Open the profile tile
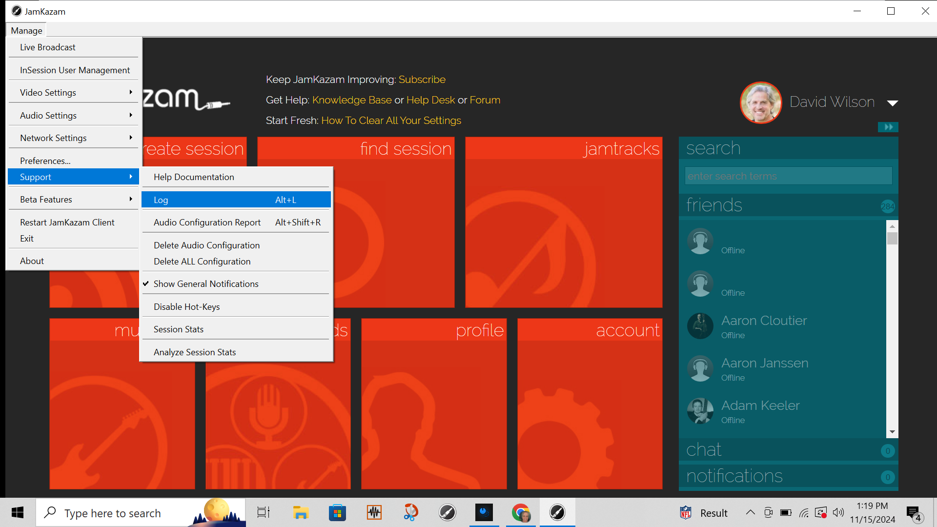The image size is (937, 527). (x=434, y=404)
